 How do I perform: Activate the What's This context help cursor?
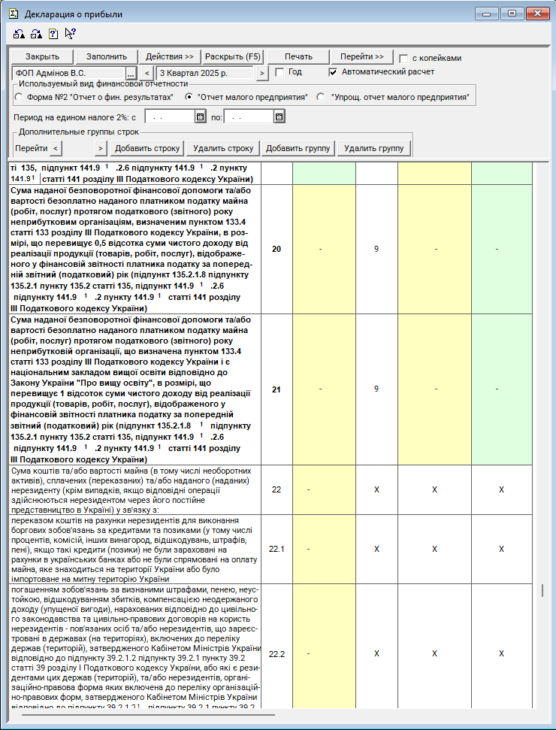tap(70, 33)
